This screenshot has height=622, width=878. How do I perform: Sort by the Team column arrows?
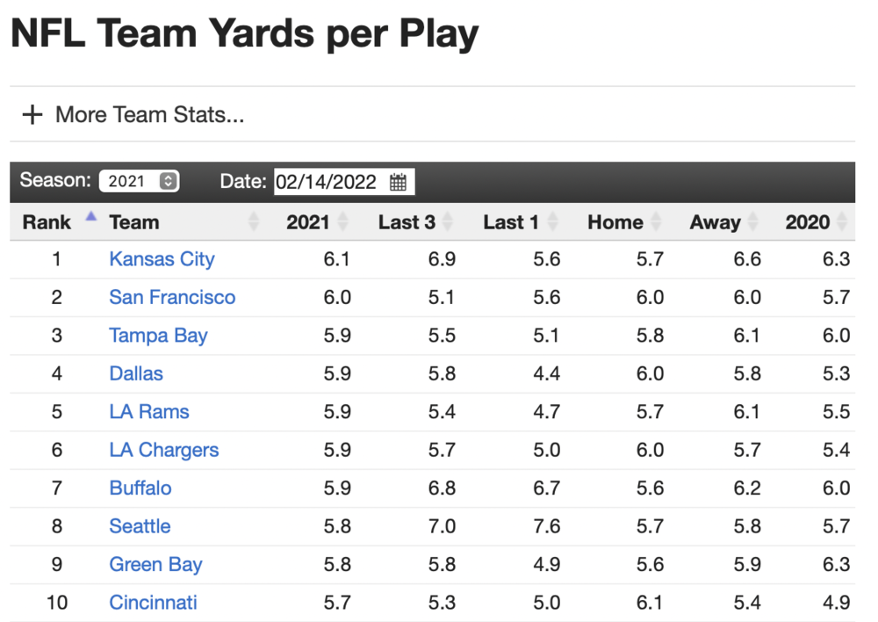(x=254, y=222)
